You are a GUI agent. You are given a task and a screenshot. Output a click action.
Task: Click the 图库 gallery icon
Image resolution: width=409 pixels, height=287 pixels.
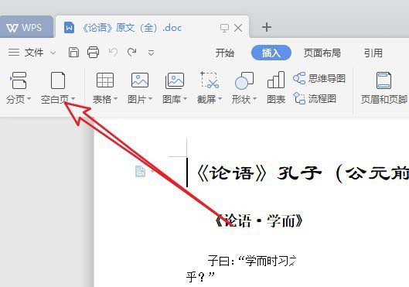point(175,80)
